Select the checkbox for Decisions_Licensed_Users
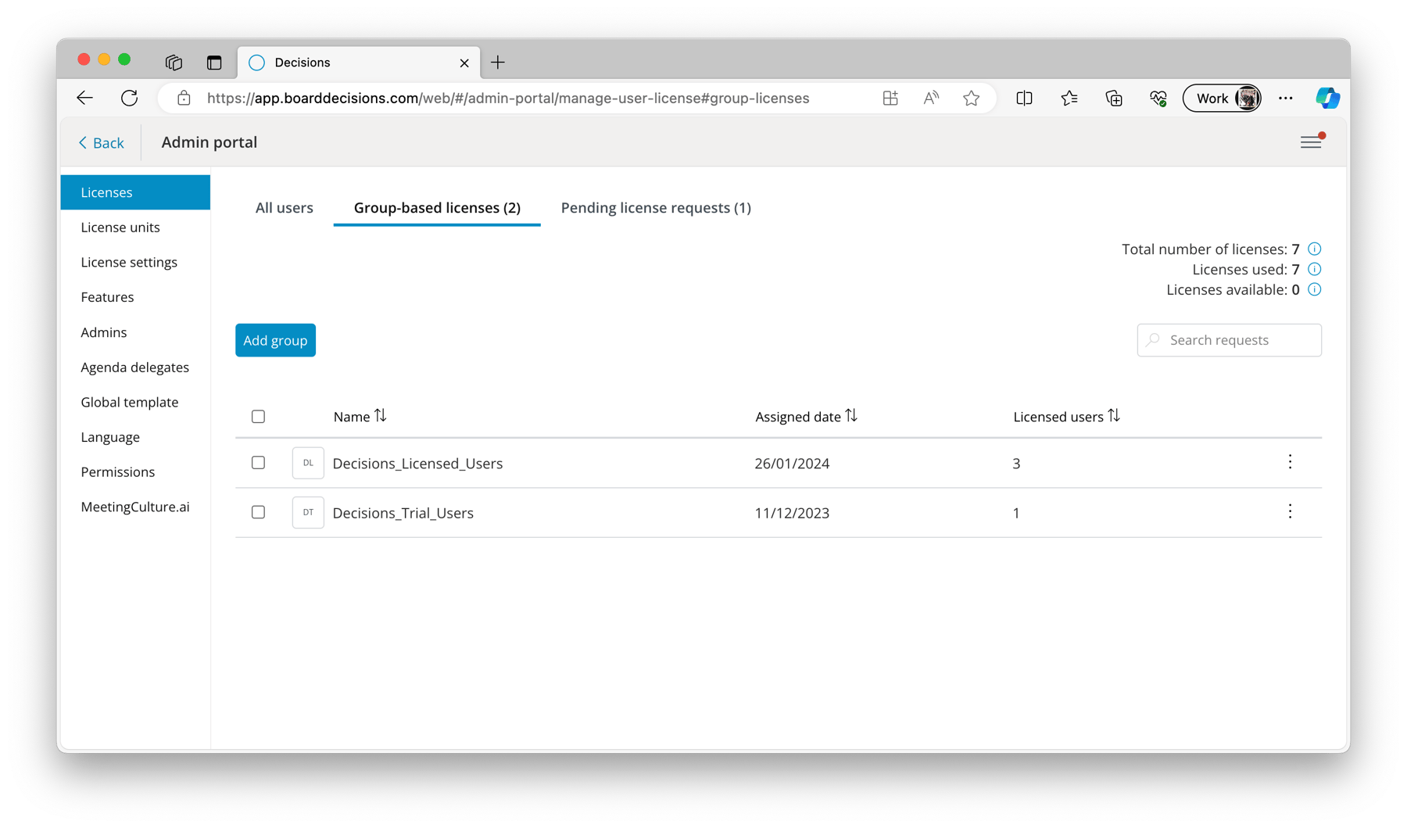The height and width of the screenshot is (828, 1407). tap(258, 462)
